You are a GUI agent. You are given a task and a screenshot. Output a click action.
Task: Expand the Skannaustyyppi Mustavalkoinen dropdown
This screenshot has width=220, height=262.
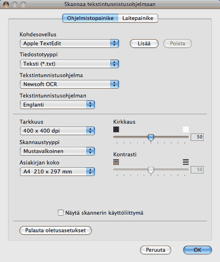(57, 151)
